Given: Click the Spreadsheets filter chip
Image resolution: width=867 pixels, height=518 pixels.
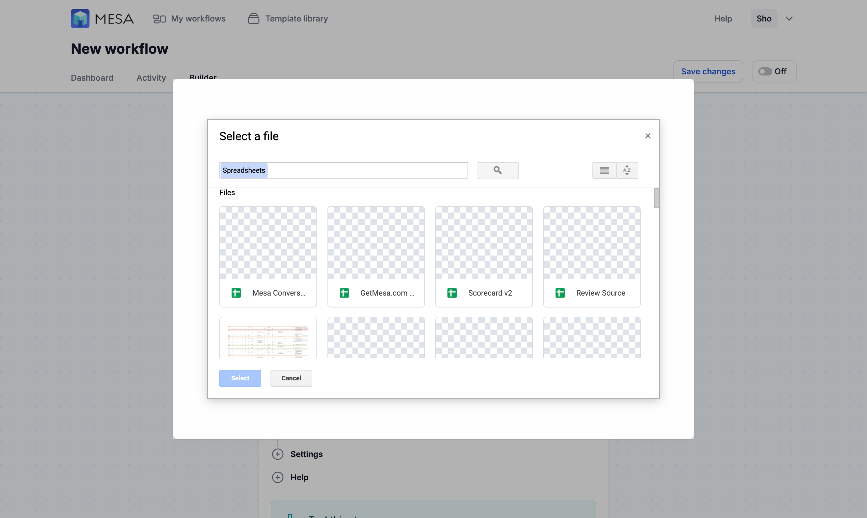Looking at the screenshot, I should 244,170.
